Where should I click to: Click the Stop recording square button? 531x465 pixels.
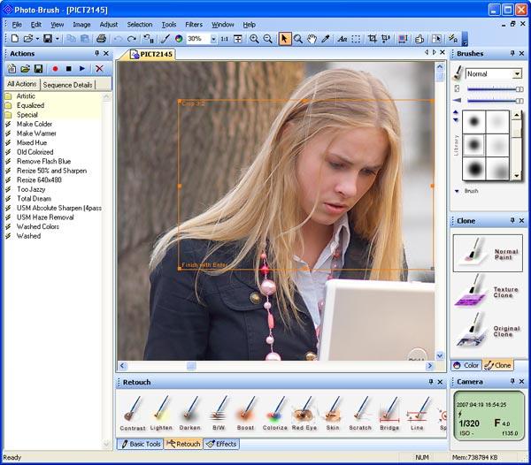(69, 69)
